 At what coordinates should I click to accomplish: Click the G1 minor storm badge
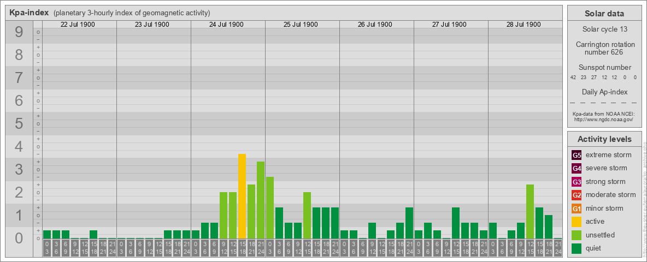pos(577,209)
